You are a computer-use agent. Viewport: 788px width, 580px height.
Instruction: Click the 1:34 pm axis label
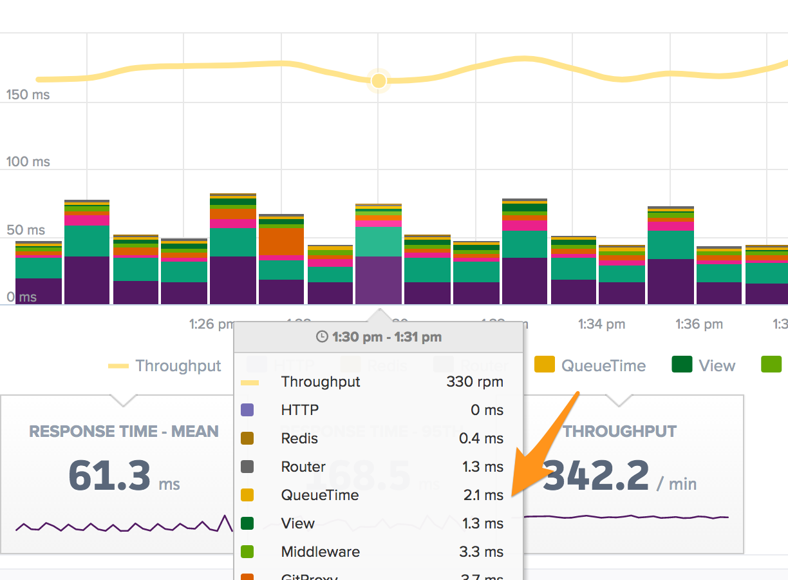pos(601,324)
